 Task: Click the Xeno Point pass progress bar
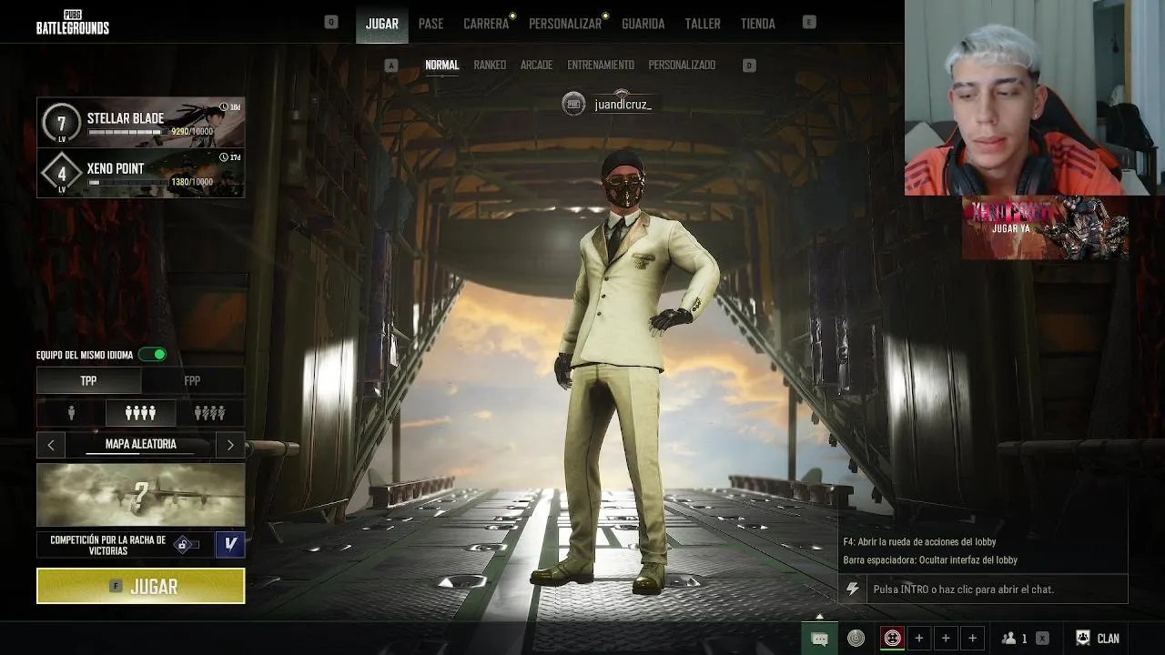pyautogui.click(x=127, y=182)
